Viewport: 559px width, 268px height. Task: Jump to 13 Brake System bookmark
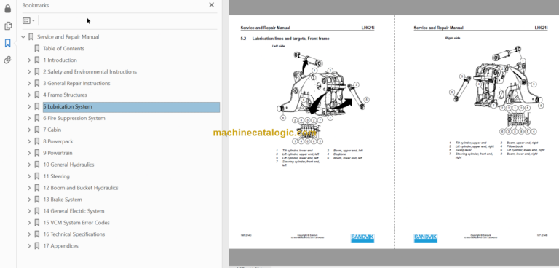[63, 200]
